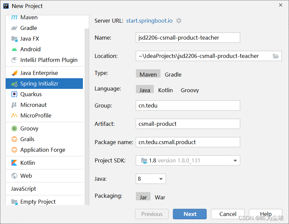Viewport: 289px width, 224px height.
Task: Click the Micronaut mu icon
Action: pyautogui.click(x=14, y=105)
